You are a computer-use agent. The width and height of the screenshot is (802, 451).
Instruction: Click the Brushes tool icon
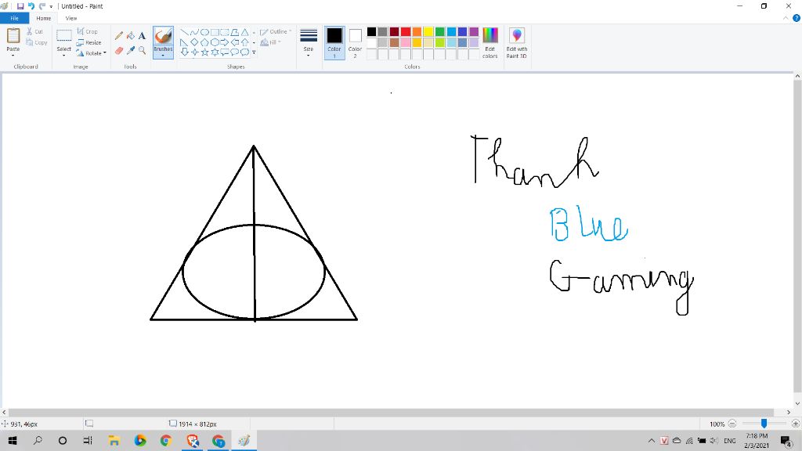(x=163, y=36)
